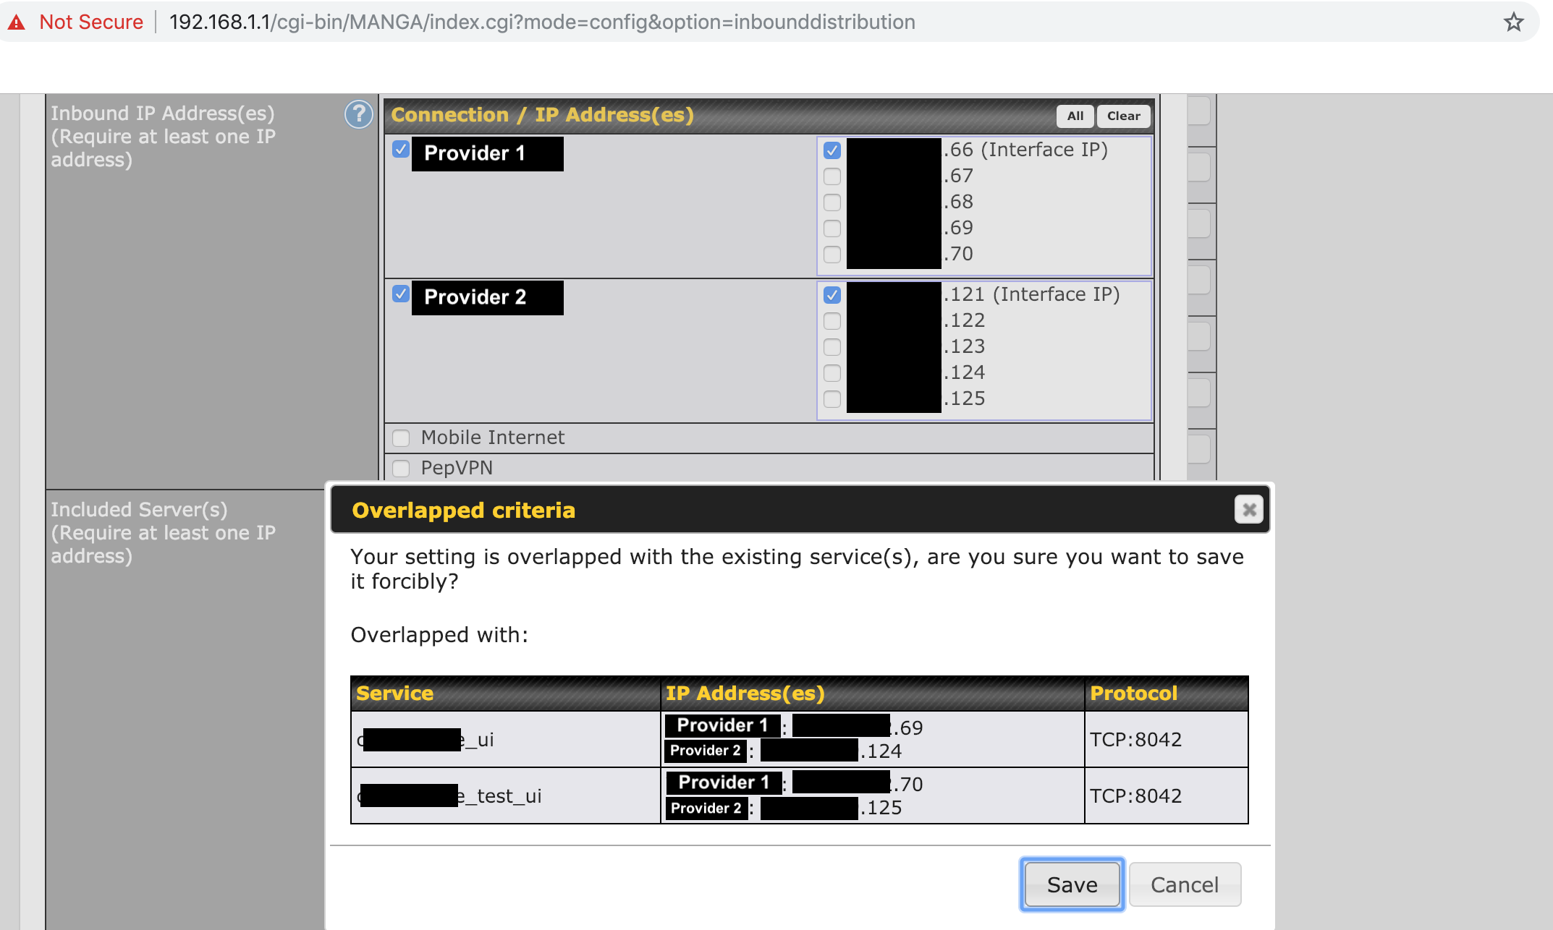Enable the PepVPN checkbox
This screenshot has height=930, width=1553.
(x=401, y=468)
